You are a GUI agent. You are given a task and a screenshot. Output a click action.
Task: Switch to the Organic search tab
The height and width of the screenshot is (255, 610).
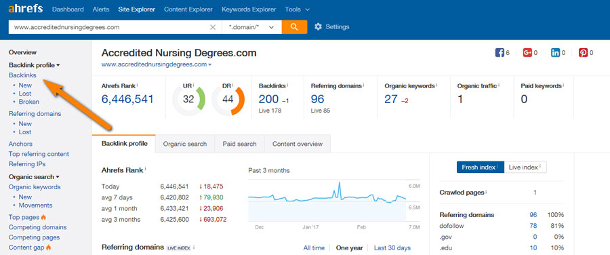click(x=185, y=144)
